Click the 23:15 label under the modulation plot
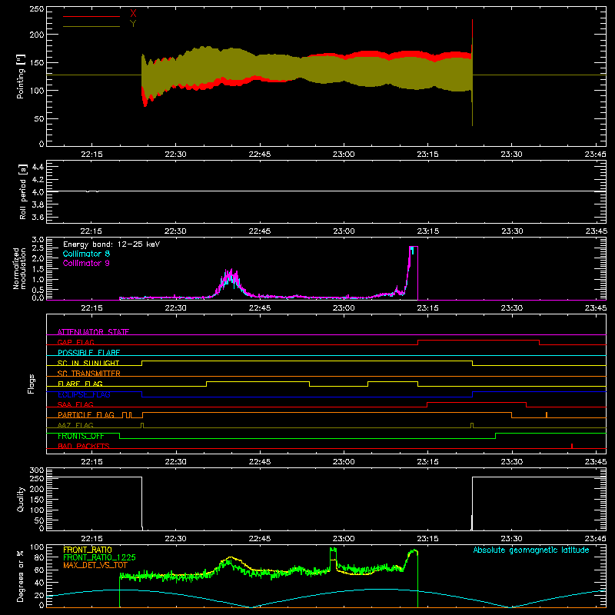Screen dimensions: 615x615 [427, 308]
